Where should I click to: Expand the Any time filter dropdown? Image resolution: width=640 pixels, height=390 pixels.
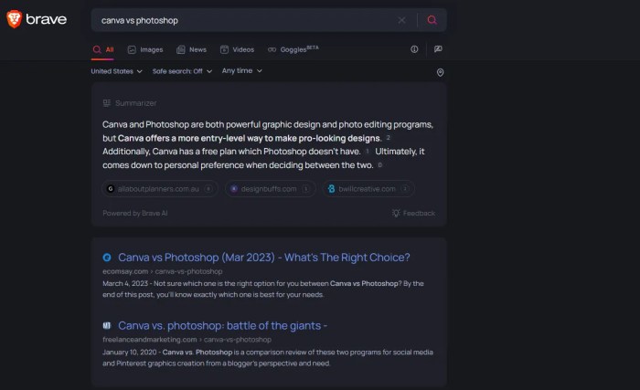pyautogui.click(x=242, y=71)
